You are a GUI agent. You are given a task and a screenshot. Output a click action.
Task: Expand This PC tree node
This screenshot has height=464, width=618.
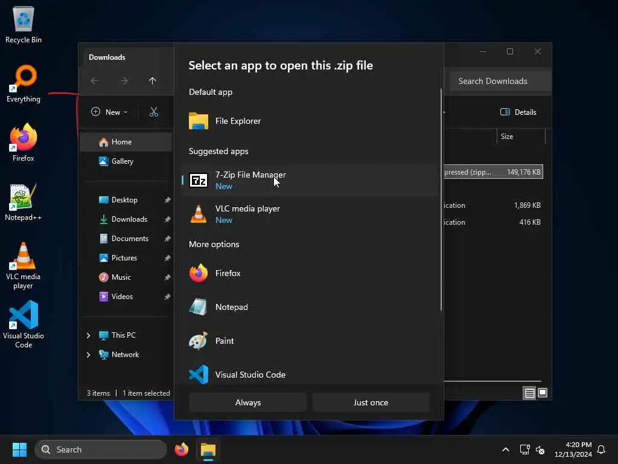click(88, 335)
